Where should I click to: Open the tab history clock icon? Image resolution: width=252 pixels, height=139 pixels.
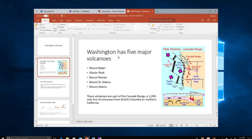coord(37,12)
